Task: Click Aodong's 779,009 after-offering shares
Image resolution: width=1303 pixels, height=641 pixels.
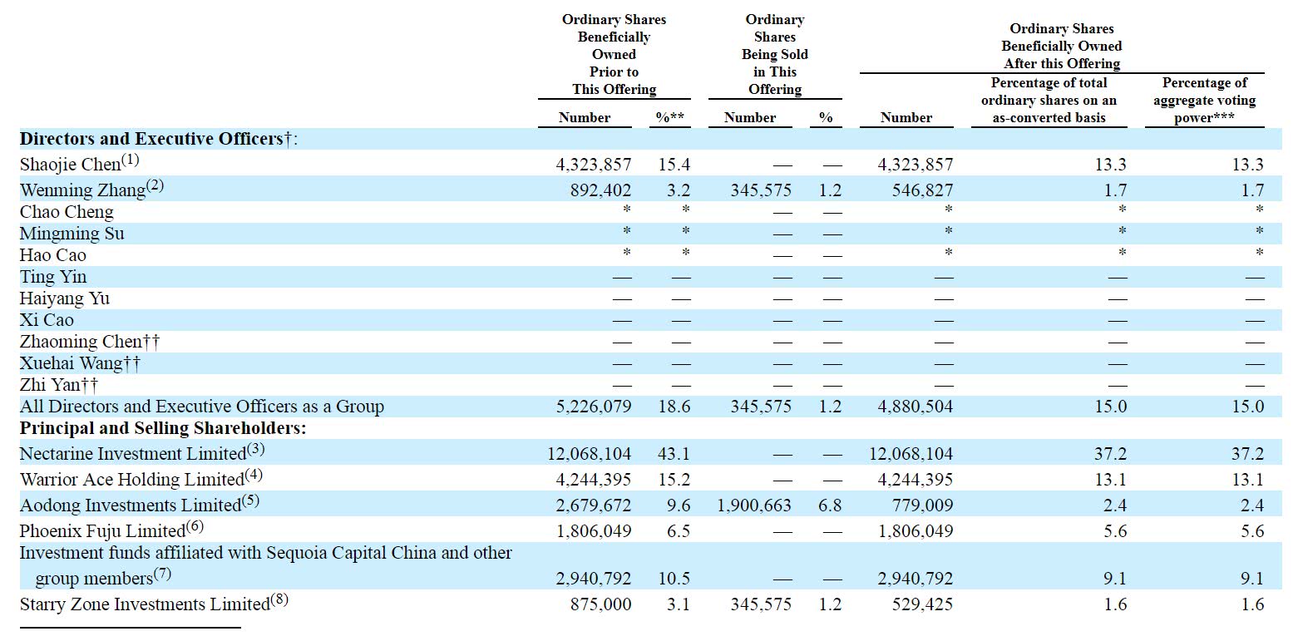Action: click(922, 505)
